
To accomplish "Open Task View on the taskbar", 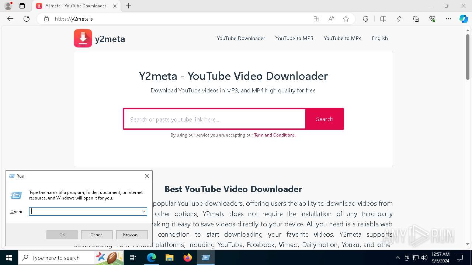I will coord(133,258).
